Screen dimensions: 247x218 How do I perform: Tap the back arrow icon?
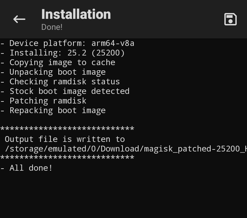tap(19, 19)
